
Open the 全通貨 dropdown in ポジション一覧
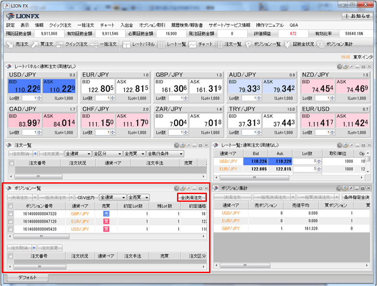(113, 197)
